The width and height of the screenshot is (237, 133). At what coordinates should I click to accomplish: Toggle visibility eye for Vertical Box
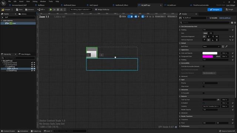(x=34, y=65)
